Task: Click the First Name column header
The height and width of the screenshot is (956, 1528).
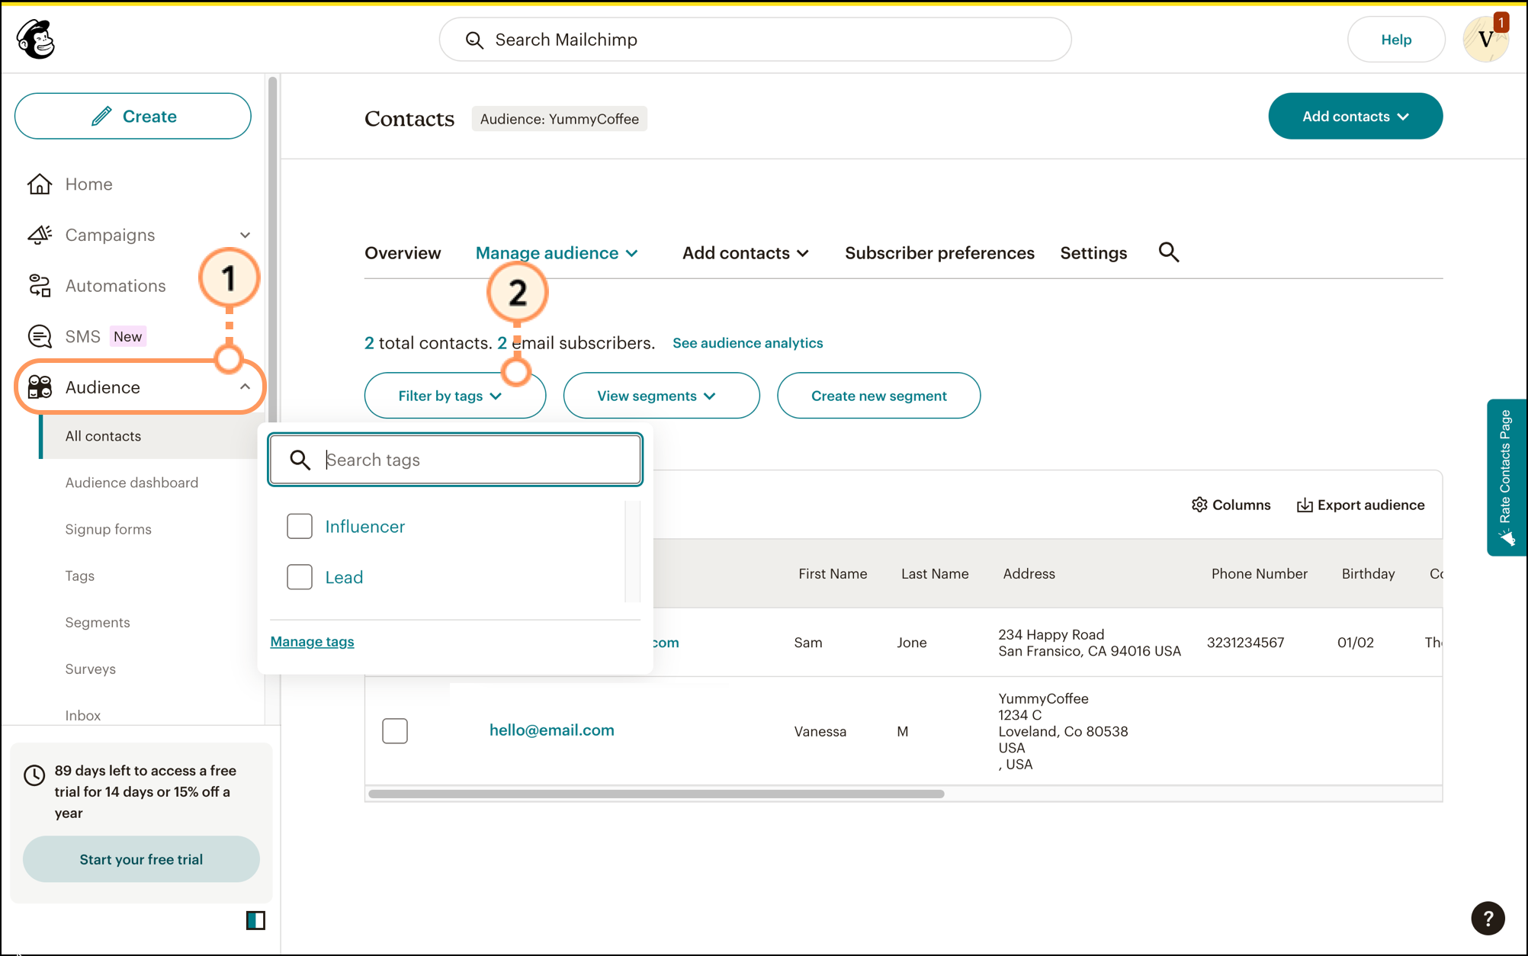Action: tap(833, 574)
